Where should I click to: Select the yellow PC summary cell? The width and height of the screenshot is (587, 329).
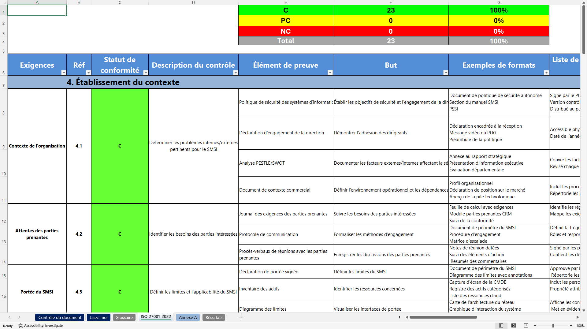[x=286, y=21]
